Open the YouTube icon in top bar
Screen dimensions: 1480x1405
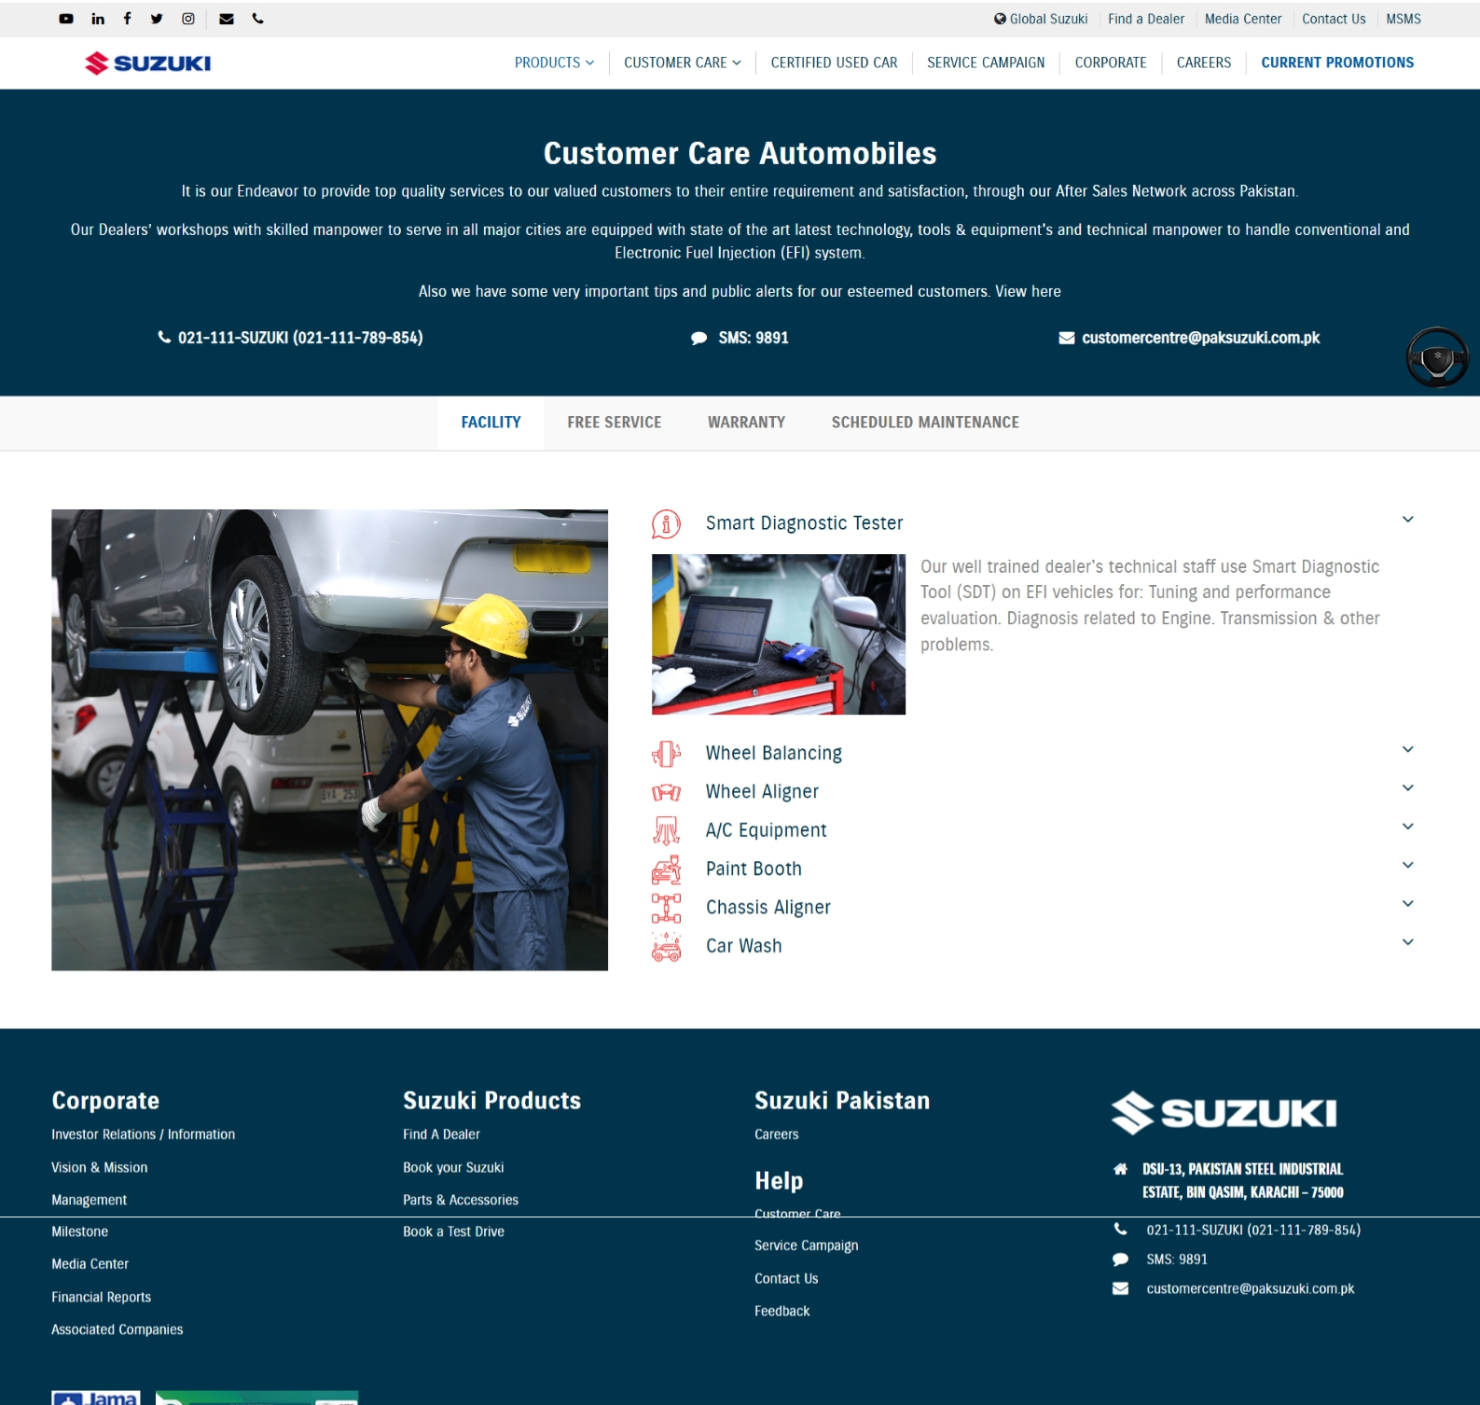[x=66, y=19]
